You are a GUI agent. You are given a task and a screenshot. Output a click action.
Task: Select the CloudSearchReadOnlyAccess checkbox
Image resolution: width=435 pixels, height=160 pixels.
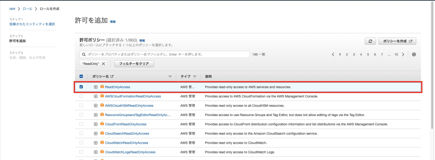[81, 133]
